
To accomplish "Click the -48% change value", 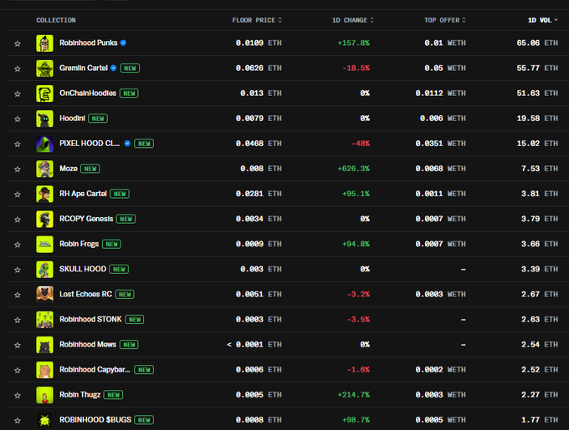I will click(x=361, y=144).
